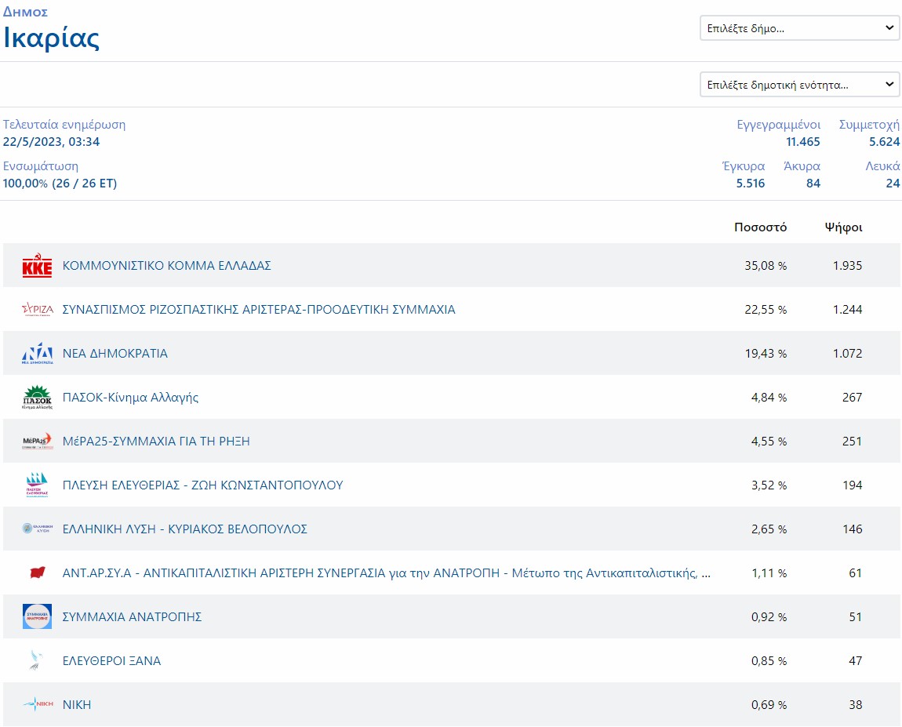The width and height of the screenshot is (902, 727).
Task: Click Nea Dimokratia percentage 19,43 %
Action: (766, 354)
